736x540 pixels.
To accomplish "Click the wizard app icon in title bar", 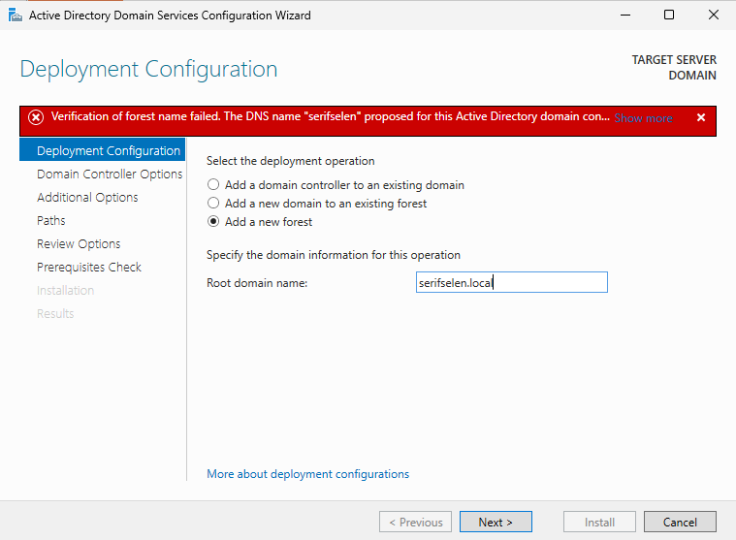I will [x=14, y=16].
